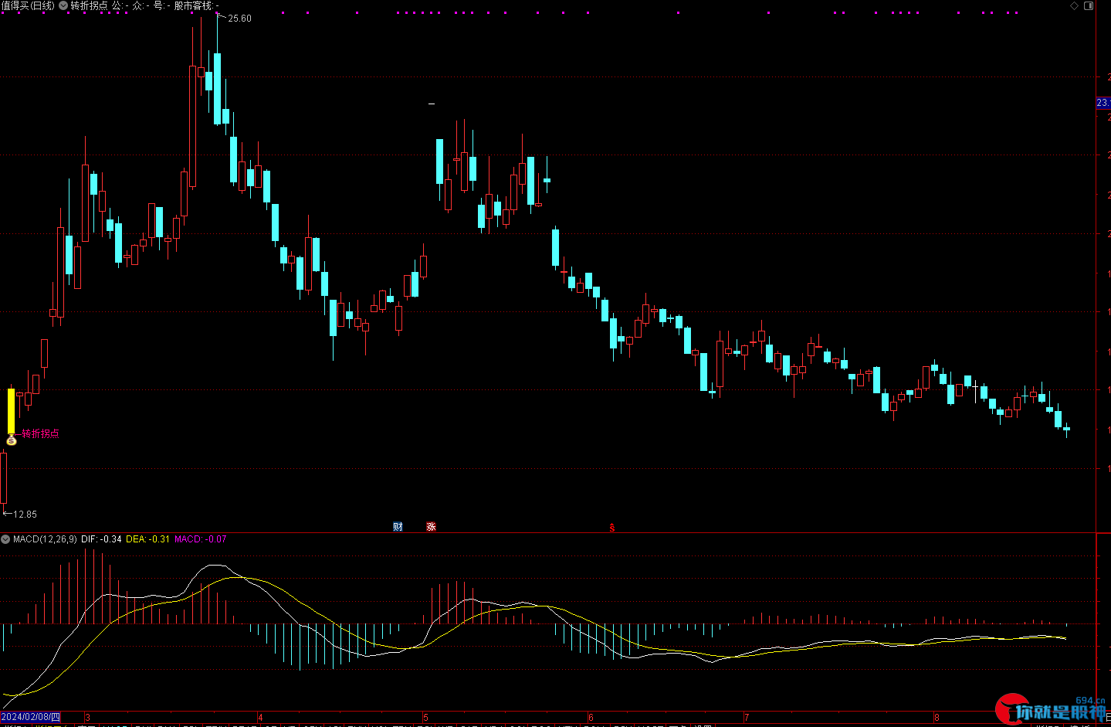Viewport: 1111px width, 727px height.
Task: Click month 6 marker on time axis
Action: [x=591, y=718]
